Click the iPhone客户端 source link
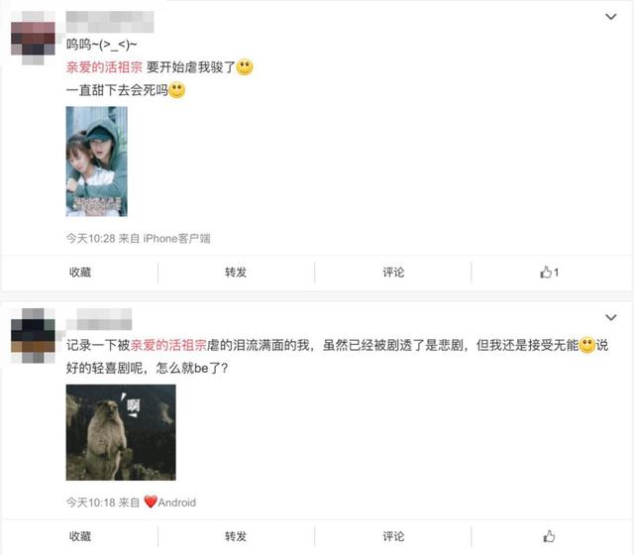Viewport: 634px width, 555px height. pyautogui.click(x=176, y=238)
